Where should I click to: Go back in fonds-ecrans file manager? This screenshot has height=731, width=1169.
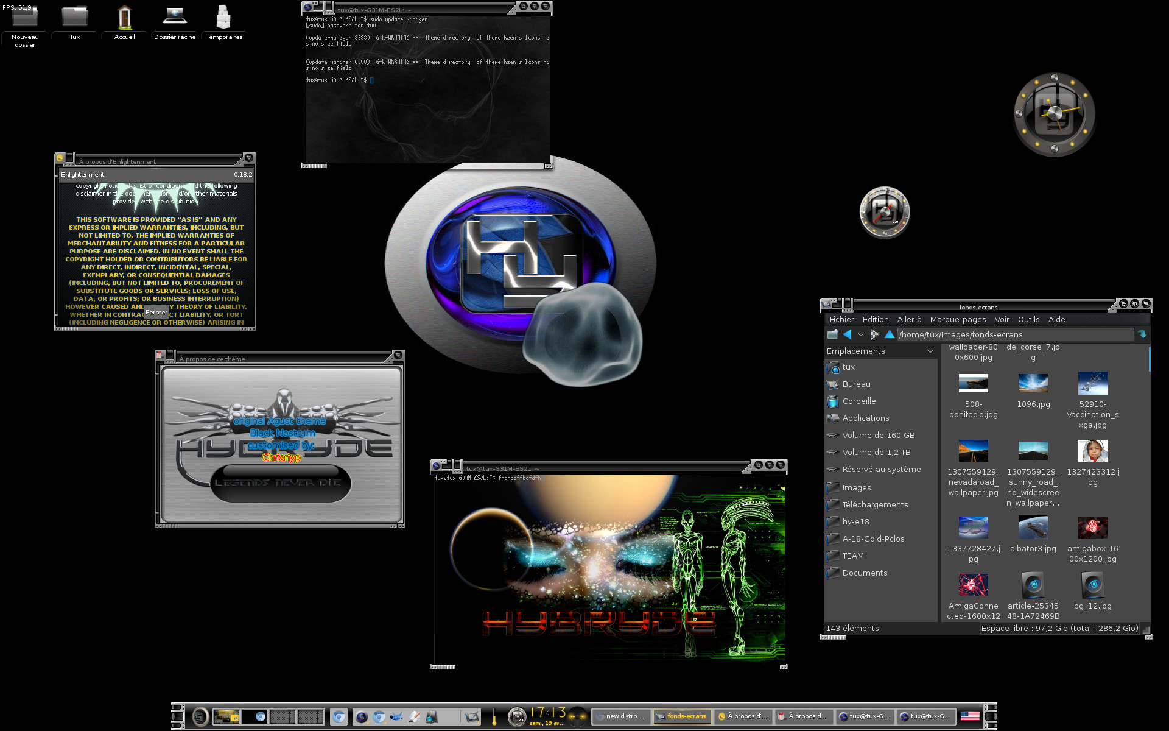(847, 334)
